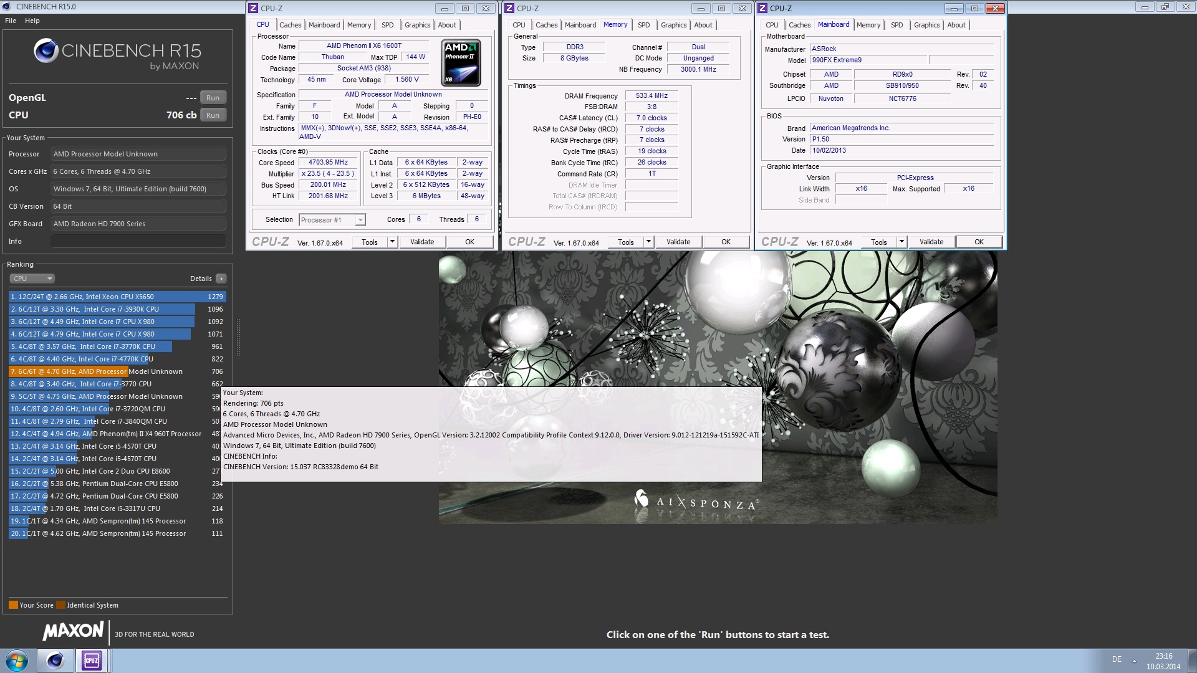
Task: Click the Z icon of first CPU-Z window
Action: (x=253, y=8)
